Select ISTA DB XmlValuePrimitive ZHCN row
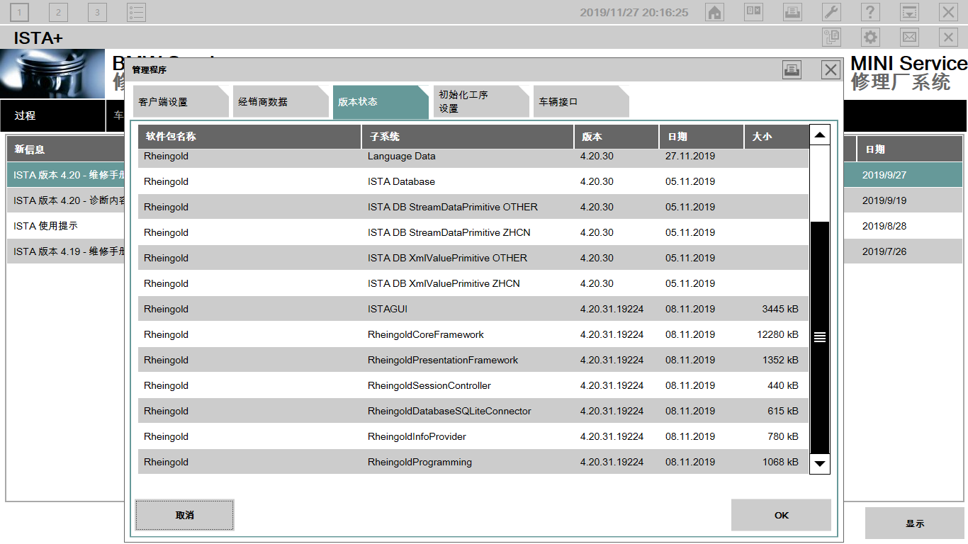 pos(473,283)
